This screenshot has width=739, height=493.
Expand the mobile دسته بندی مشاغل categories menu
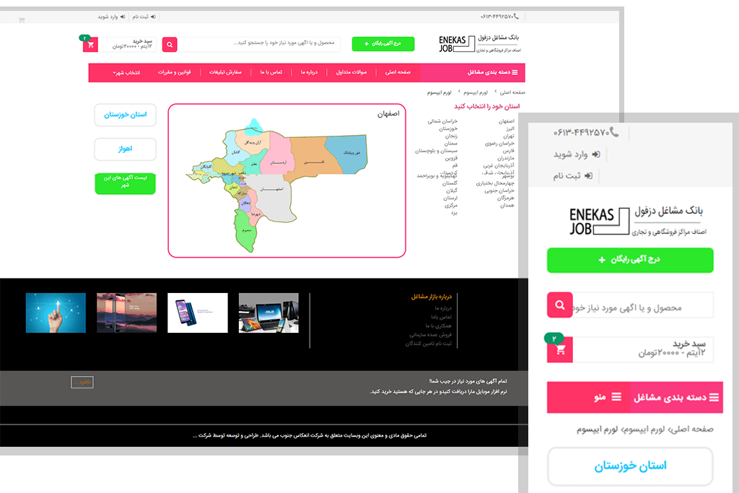point(676,397)
